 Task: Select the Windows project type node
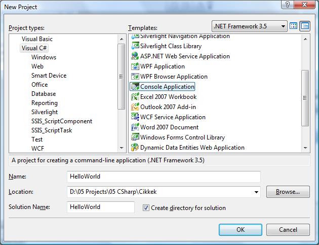coord(44,57)
